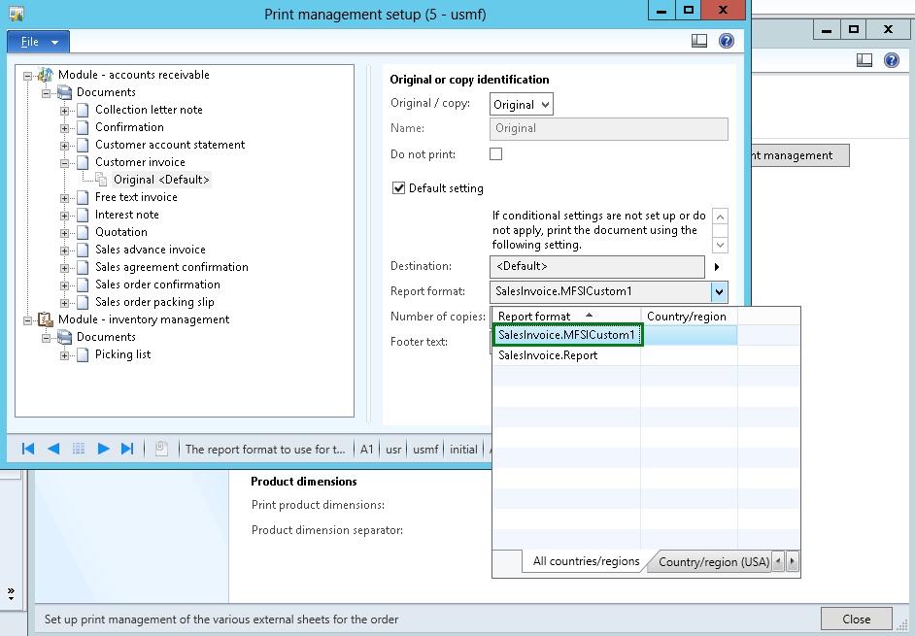Open the Destination picker arrow

click(x=716, y=266)
